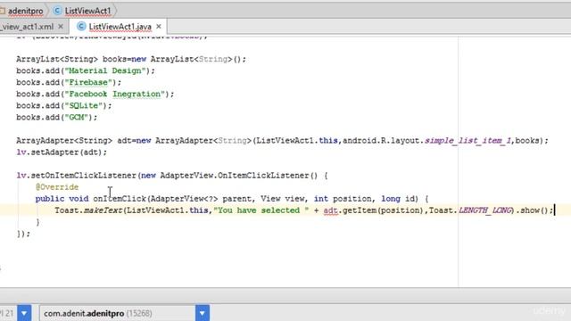
Task: Place cursor on simple_list_item_1 constant
Action: [x=468, y=141]
